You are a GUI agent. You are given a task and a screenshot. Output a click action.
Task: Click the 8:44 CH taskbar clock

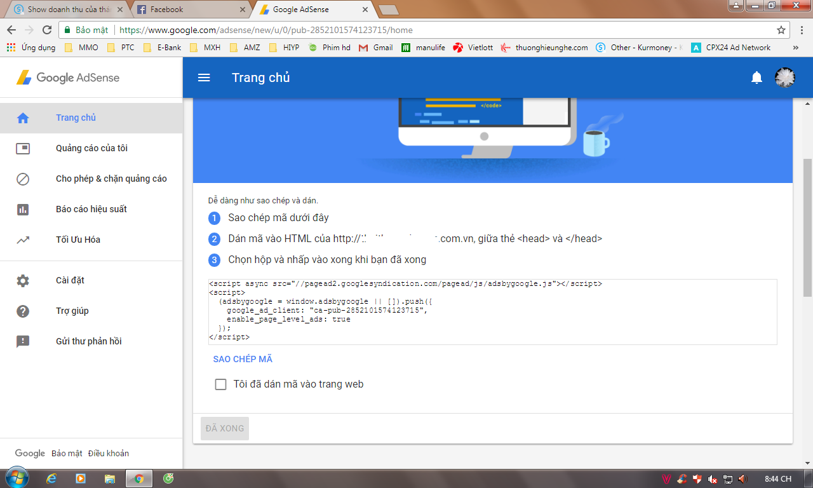(778, 478)
